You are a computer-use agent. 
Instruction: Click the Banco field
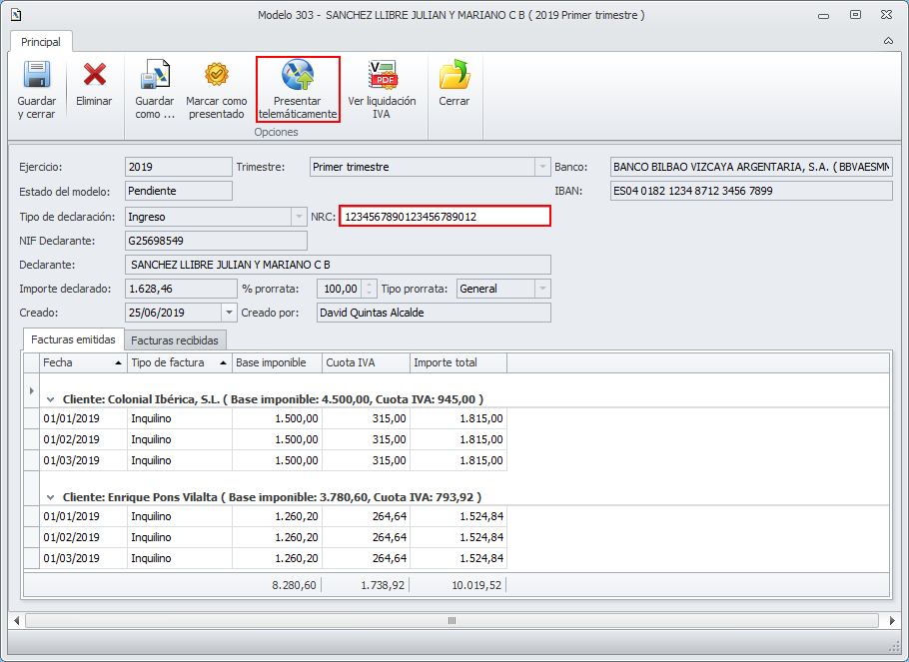pyautogui.click(x=751, y=167)
